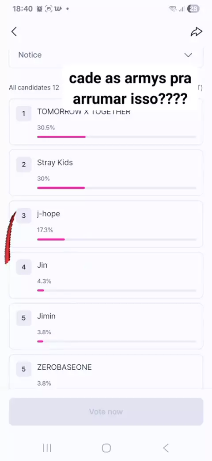
Task: Select the TOMORROW X TOGETHER candidate card
Action: coord(106,122)
